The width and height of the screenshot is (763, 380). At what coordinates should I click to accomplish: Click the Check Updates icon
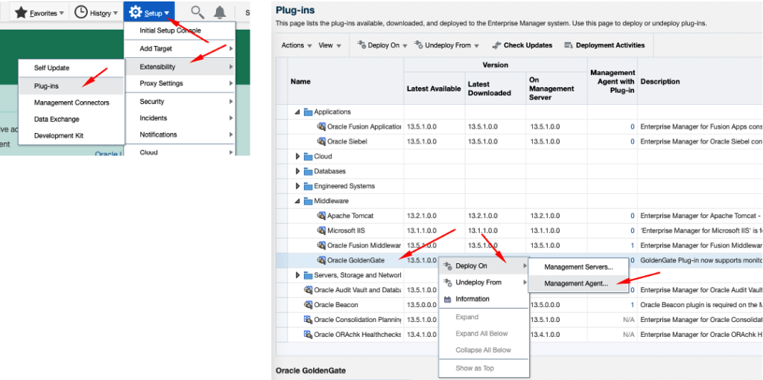[x=496, y=45]
